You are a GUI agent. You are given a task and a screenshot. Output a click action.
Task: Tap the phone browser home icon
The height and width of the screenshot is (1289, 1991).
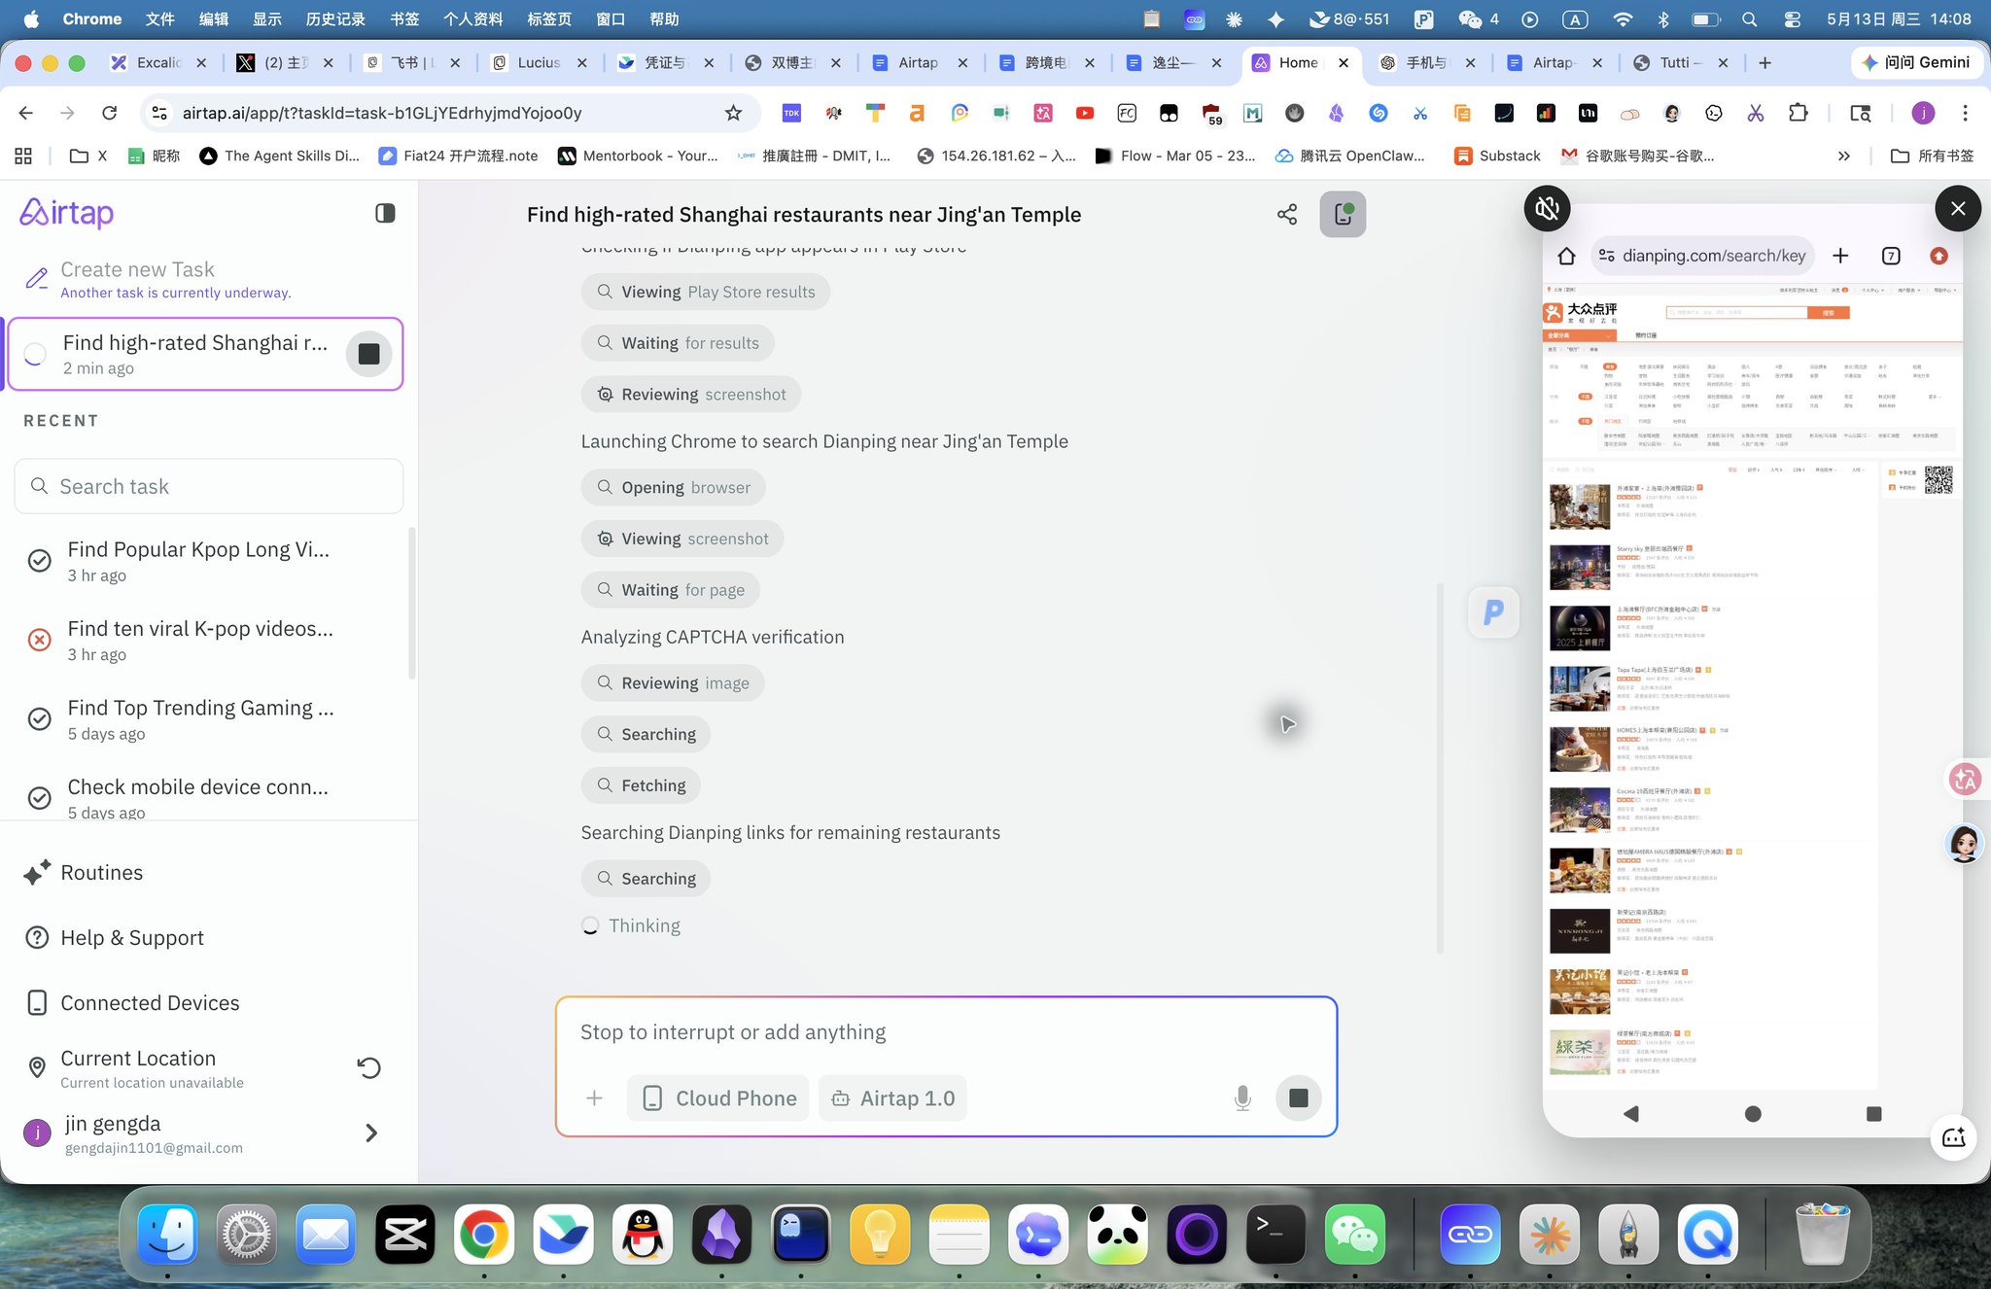pyautogui.click(x=1566, y=256)
